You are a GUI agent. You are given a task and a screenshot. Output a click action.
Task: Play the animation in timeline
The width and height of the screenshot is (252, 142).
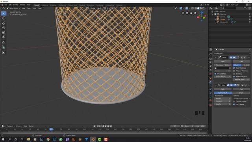coord(106,126)
